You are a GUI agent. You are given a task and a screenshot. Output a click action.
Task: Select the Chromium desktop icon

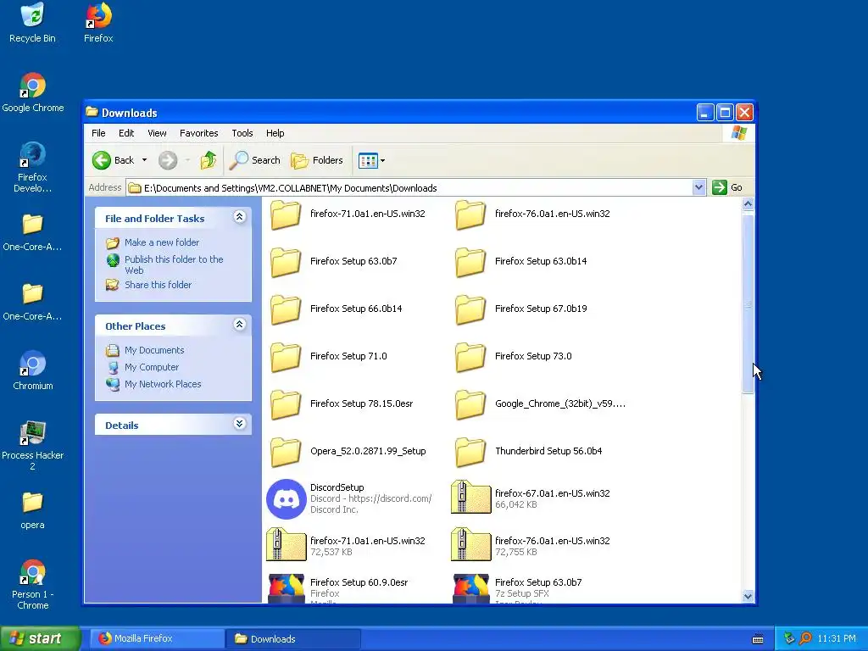pos(33,370)
